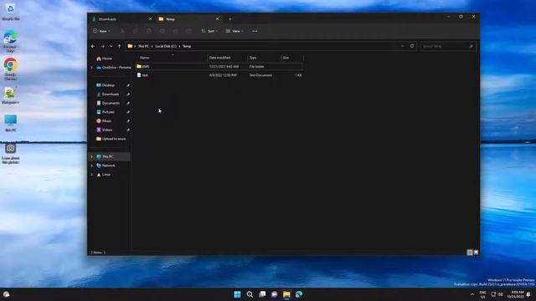Screen dimensions: 536x301
Task: Open the address bar history dropdown
Action: (403, 46)
